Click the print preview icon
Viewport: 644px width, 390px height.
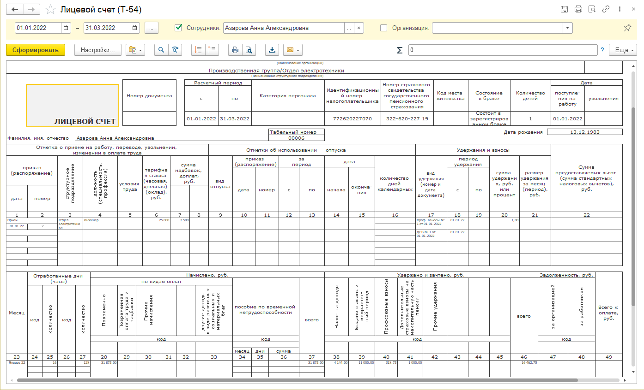(249, 50)
